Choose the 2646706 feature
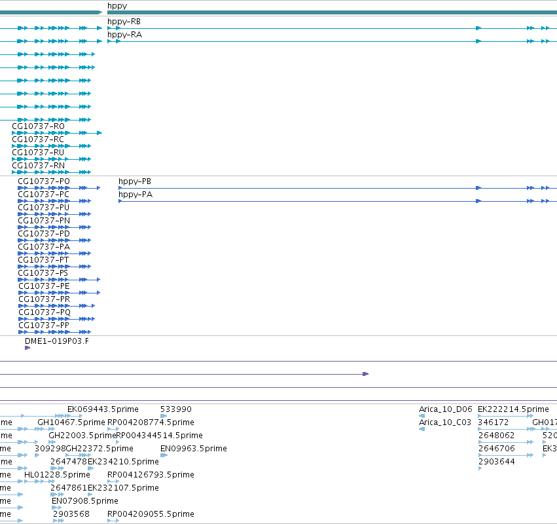 [x=496, y=449]
